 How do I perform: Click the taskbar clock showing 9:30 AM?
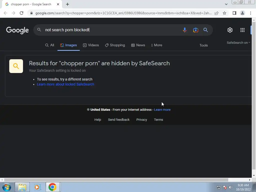(243, 187)
